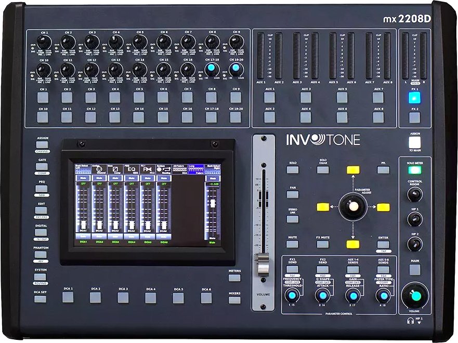Image resolution: width=458 pixels, height=343 pixels.
Task: Click the main VOLUME fader
Action: click(264, 265)
